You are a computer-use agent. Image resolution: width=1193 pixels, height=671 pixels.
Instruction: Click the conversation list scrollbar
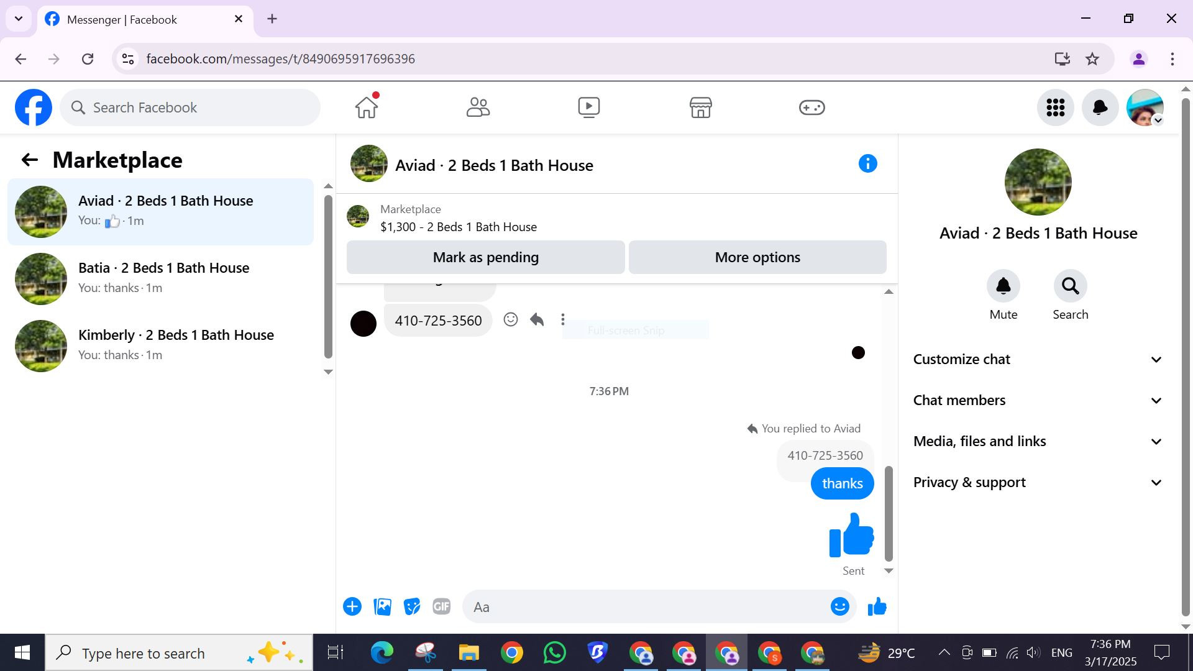[328, 276]
